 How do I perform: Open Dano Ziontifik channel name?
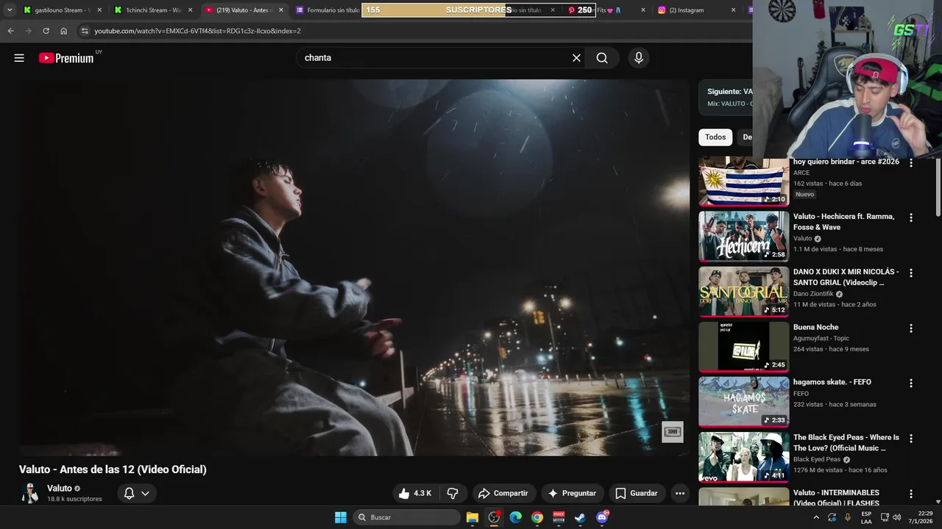pos(813,294)
